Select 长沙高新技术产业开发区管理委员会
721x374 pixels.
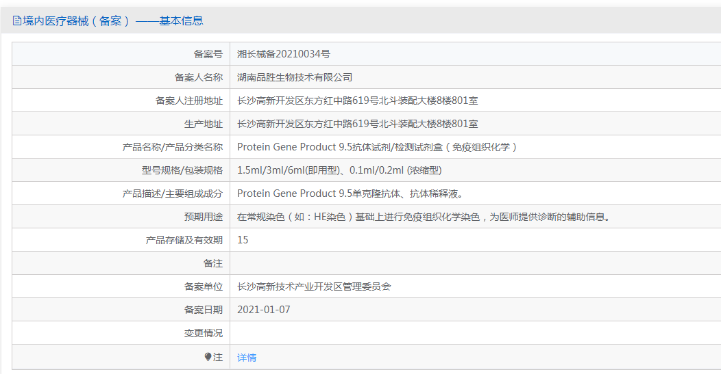pyautogui.click(x=314, y=286)
